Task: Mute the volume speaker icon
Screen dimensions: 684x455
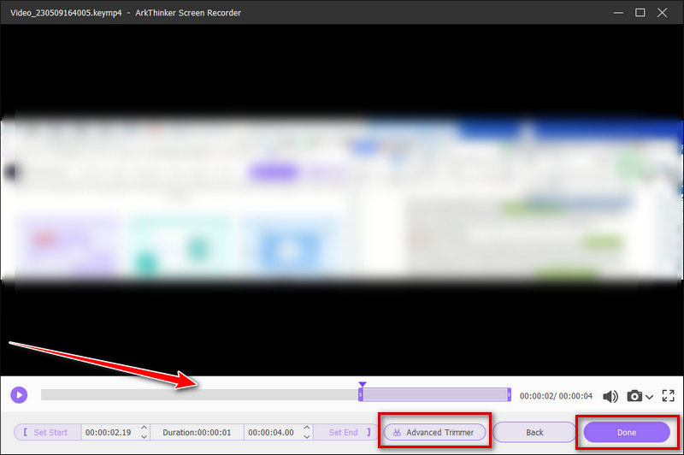Action: pyautogui.click(x=610, y=396)
